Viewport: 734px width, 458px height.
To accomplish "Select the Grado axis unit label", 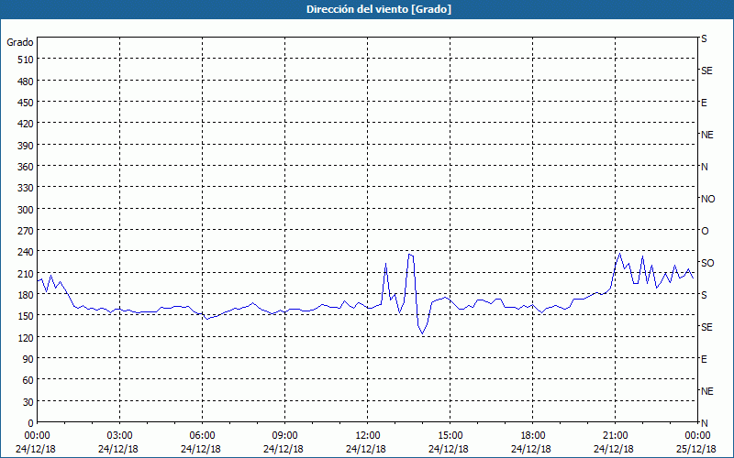I will (x=20, y=42).
